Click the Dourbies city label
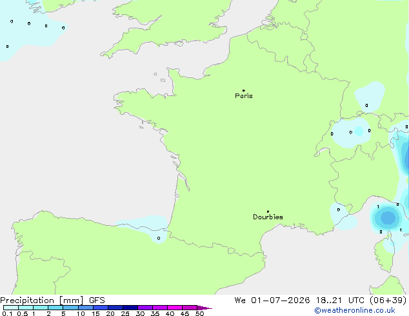409x316 pixels. coord(268,217)
